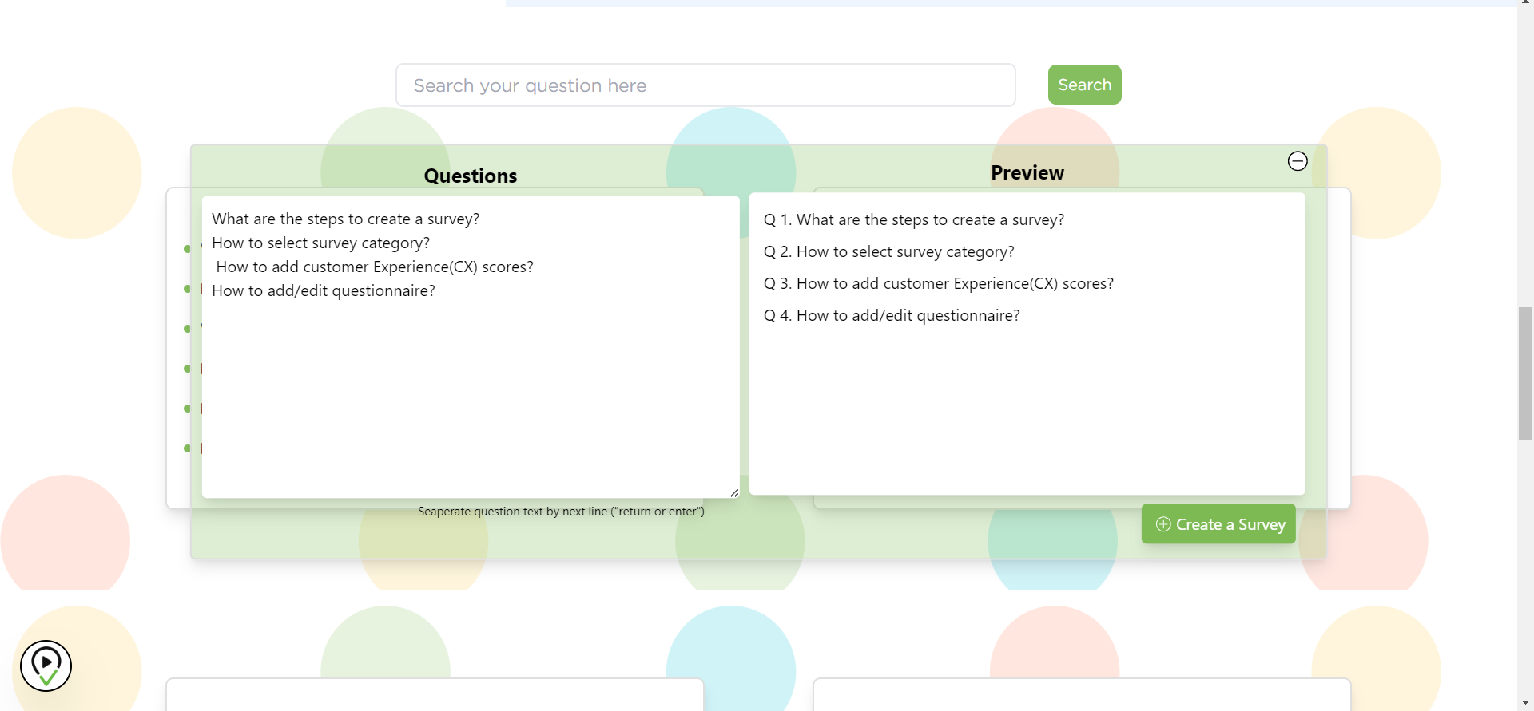Image resolution: width=1534 pixels, height=711 pixels.
Task: Click the Create a Survey button
Action: tap(1218, 524)
